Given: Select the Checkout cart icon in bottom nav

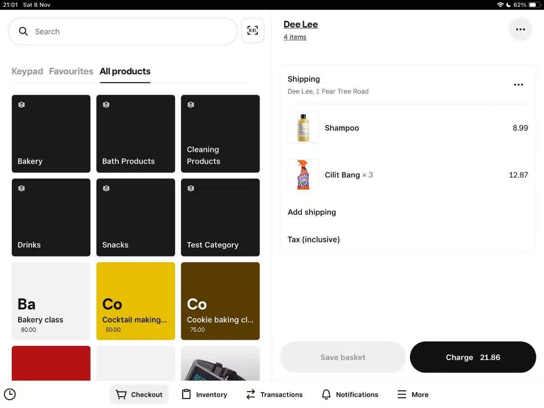Looking at the screenshot, I should (x=121, y=394).
